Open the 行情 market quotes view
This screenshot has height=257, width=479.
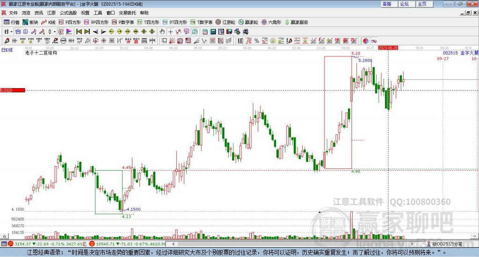point(12,22)
